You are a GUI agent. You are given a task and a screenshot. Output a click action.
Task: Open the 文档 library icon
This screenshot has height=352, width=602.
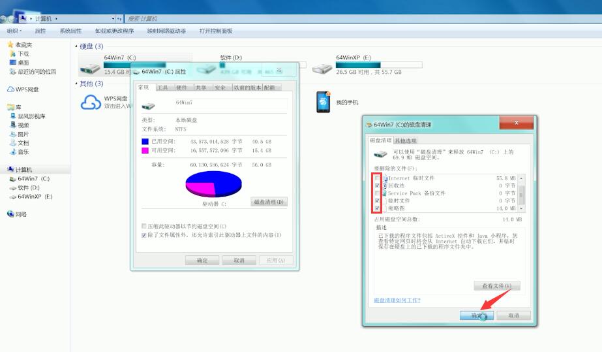click(x=12, y=143)
